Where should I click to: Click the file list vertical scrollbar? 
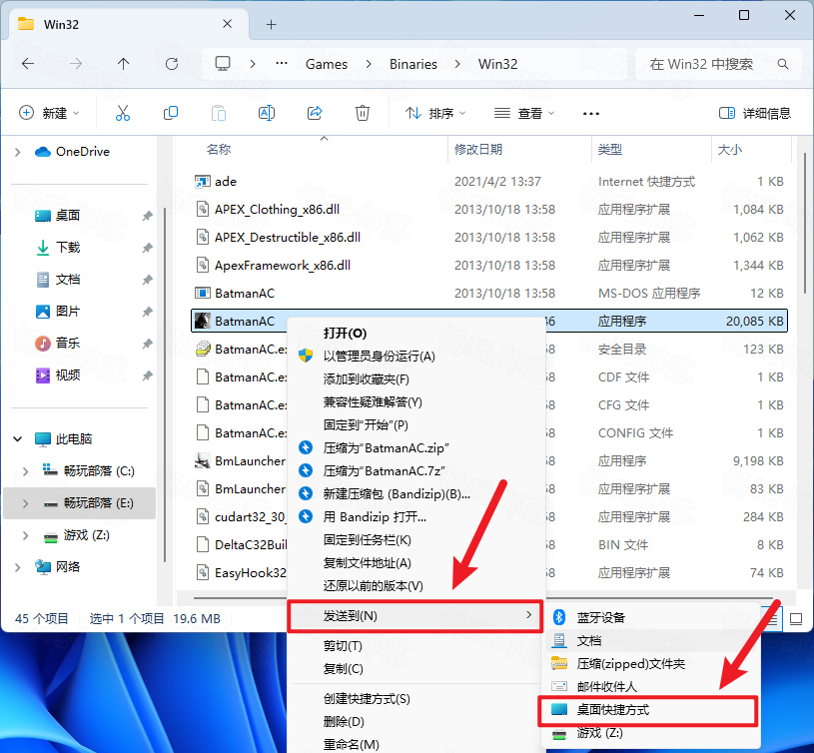point(805,223)
